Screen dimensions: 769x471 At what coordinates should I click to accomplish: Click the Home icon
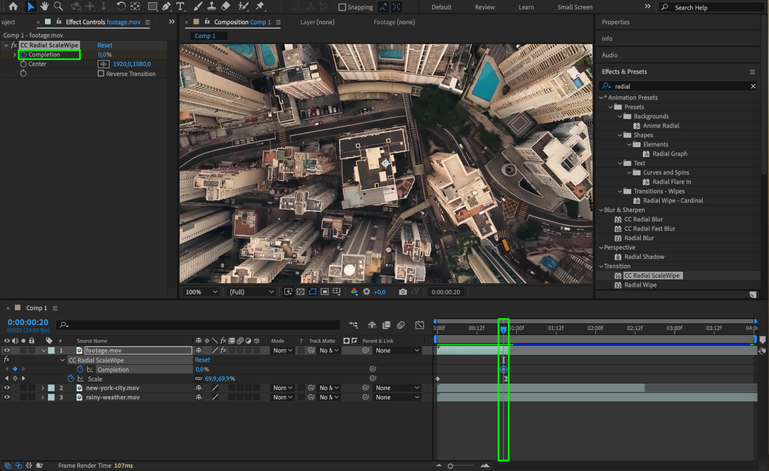tap(13, 6)
